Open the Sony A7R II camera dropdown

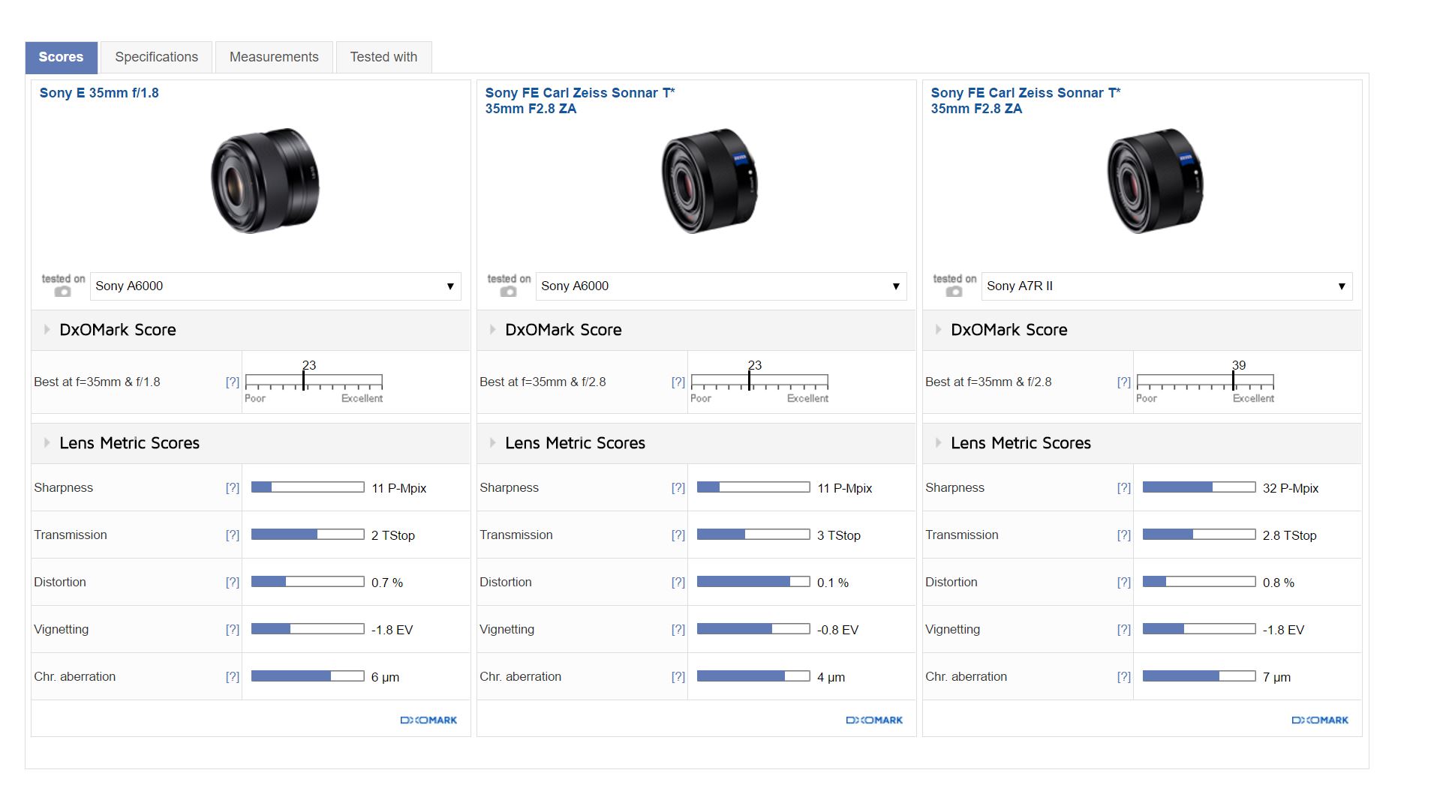click(x=1167, y=286)
